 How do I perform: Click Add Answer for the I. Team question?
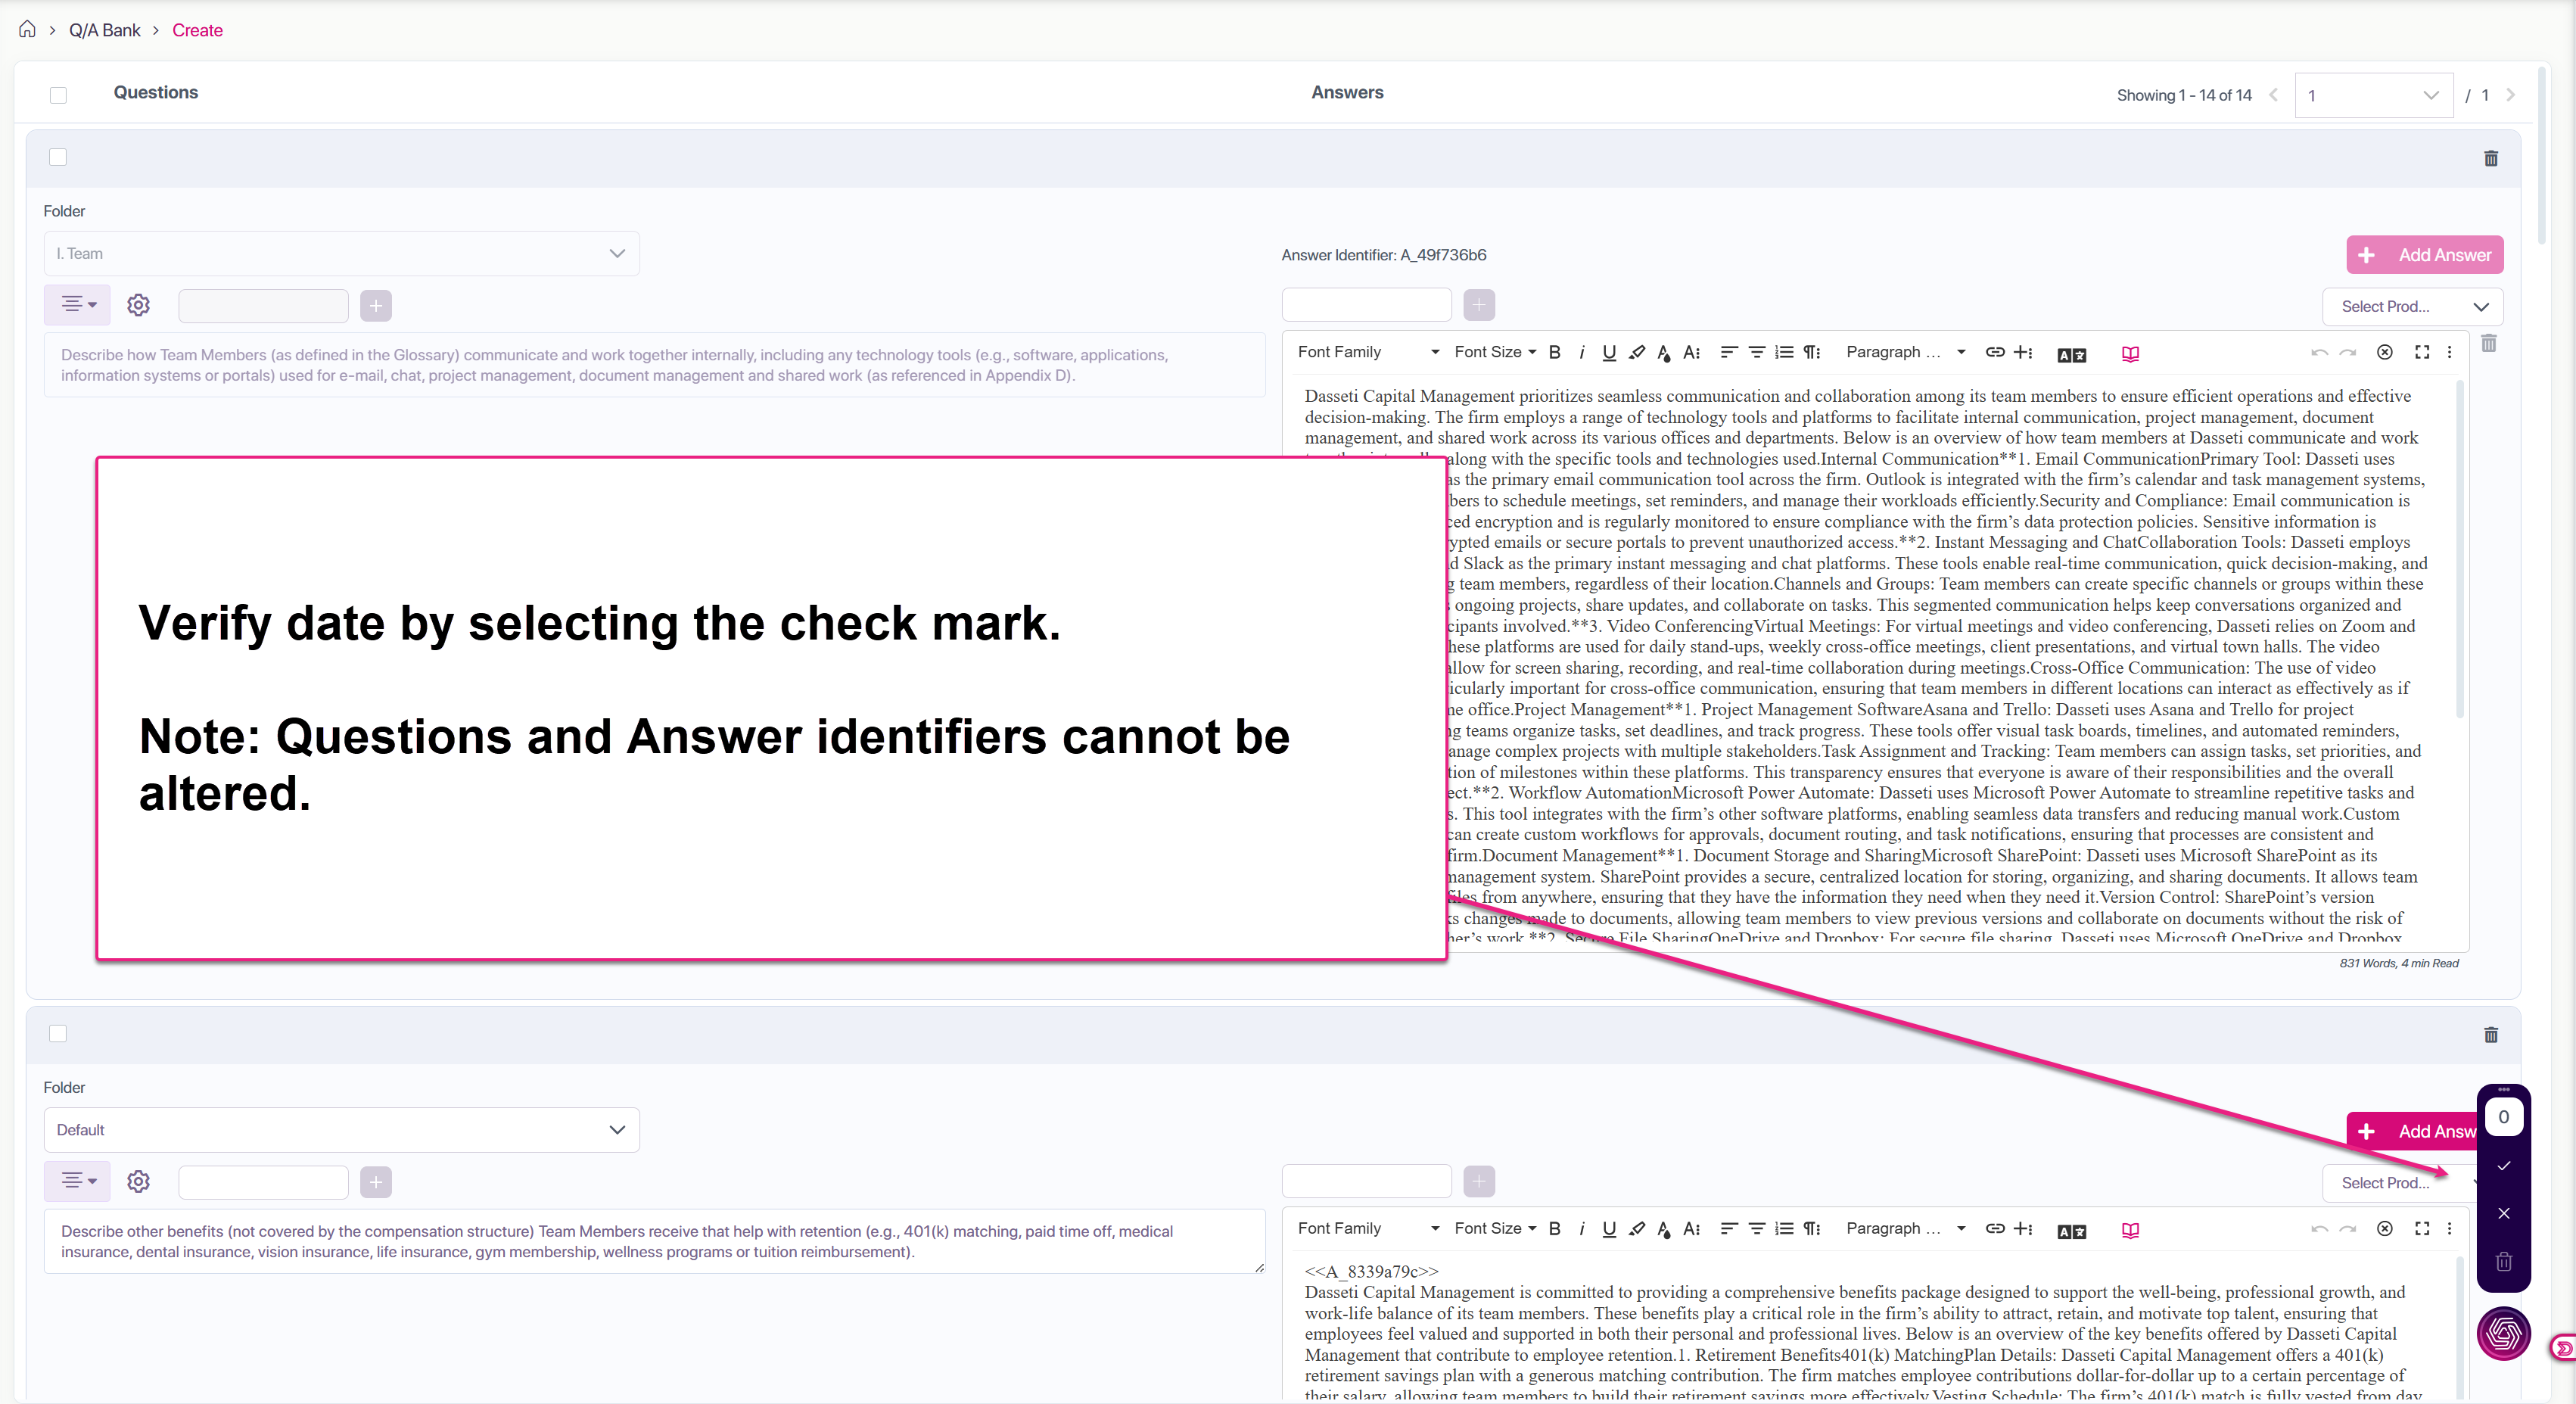[x=2425, y=255]
